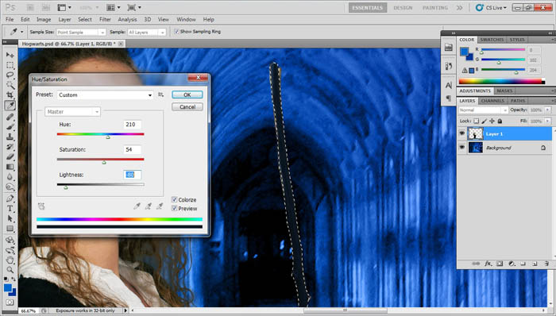Screen dimensions: 556x316
Task: Select the Dodge tool
Action: [x=10, y=187]
